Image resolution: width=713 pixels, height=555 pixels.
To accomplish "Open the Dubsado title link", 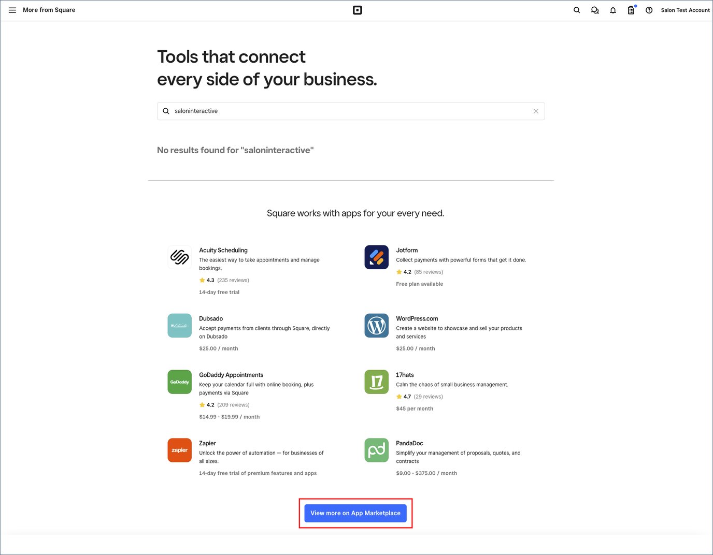I will coord(211,318).
